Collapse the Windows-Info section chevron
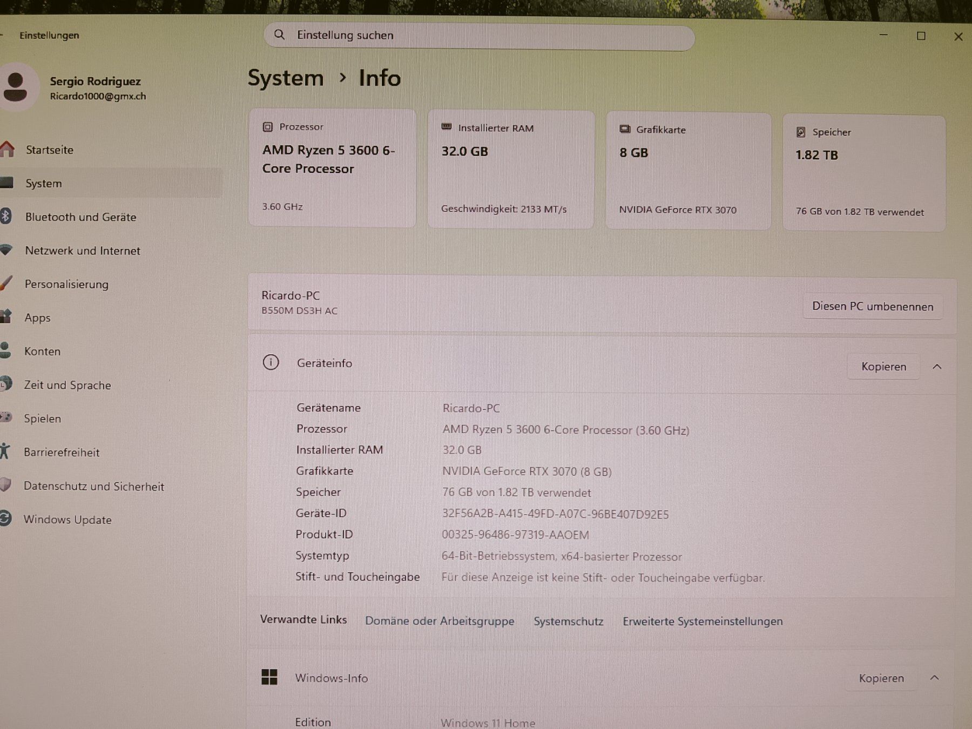The width and height of the screenshot is (972, 729). (935, 678)
